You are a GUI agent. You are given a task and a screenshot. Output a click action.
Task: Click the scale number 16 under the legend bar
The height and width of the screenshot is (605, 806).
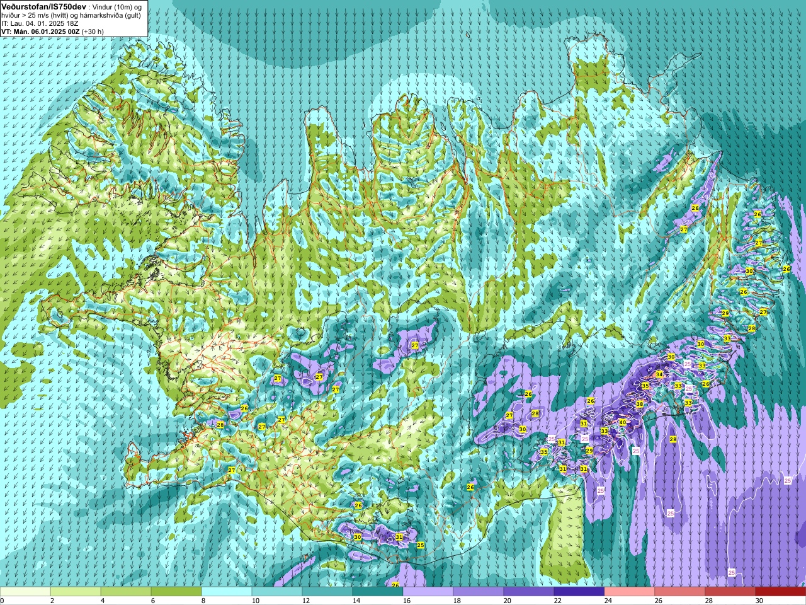407,601
